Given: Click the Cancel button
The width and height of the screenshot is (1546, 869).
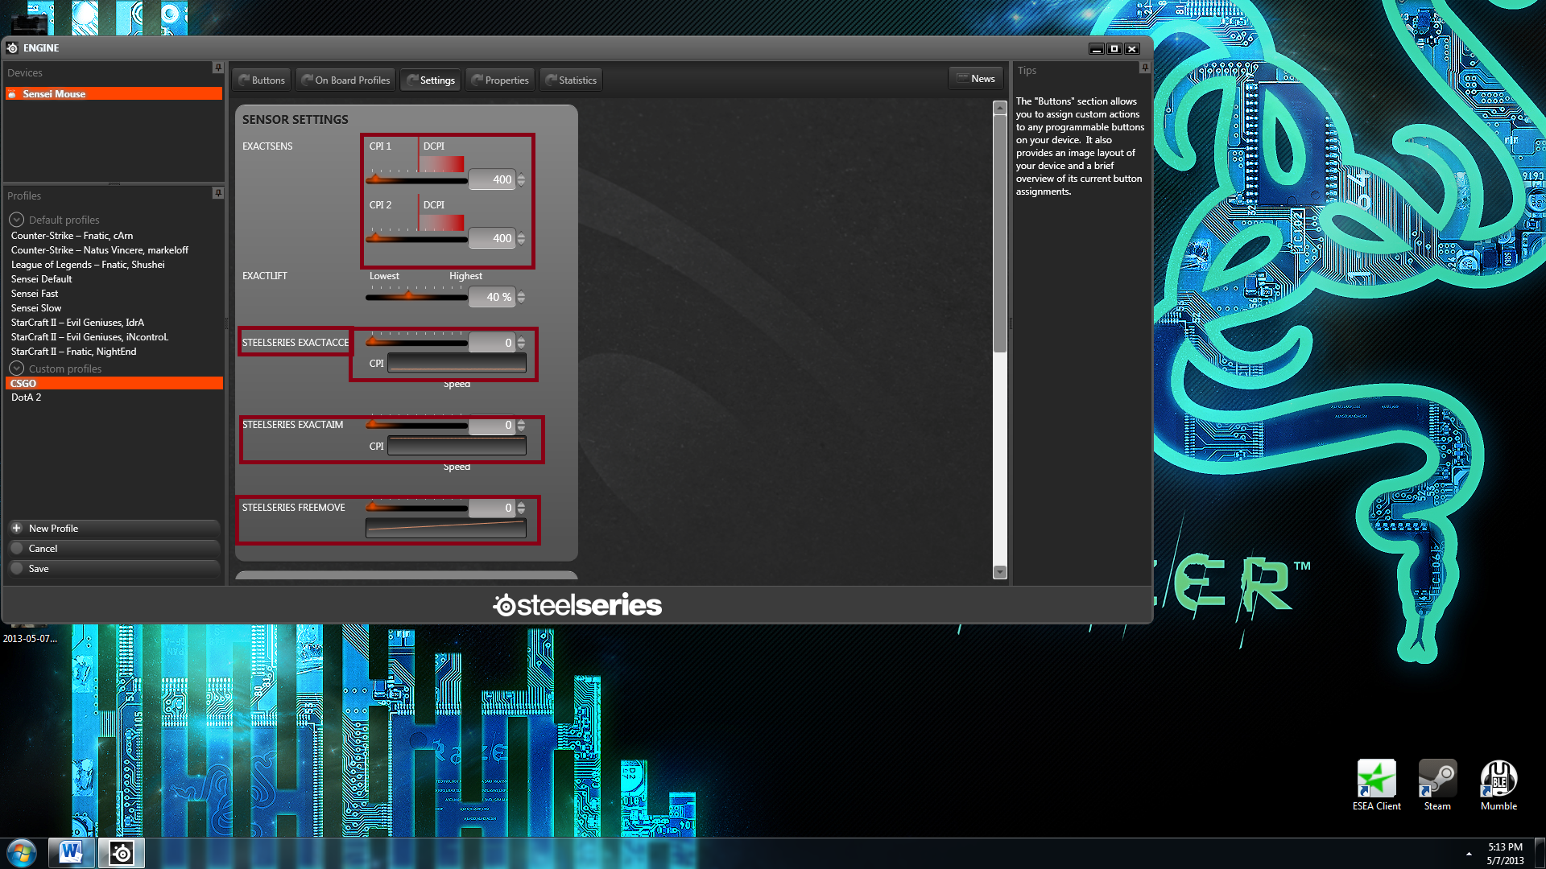Looking at the screenshot, I should [114, 549].
